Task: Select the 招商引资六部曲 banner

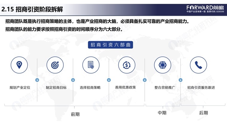Action: click(x=111, y=45)
